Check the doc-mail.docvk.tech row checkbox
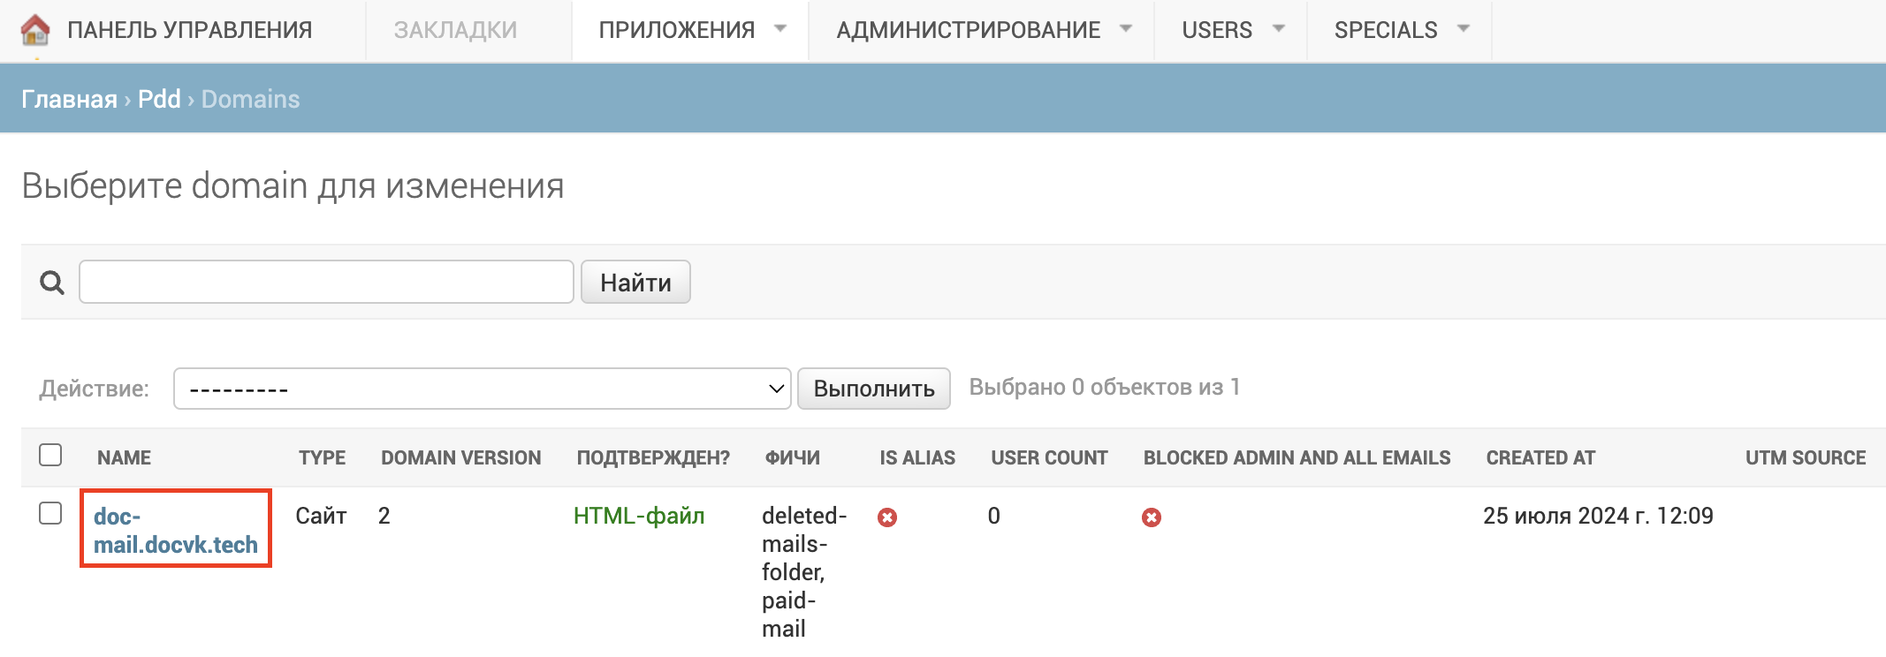The height and width of the screenshot is (657, 1886). coord(50,514)
